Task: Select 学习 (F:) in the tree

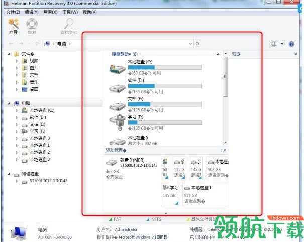Action: [37, 131]
